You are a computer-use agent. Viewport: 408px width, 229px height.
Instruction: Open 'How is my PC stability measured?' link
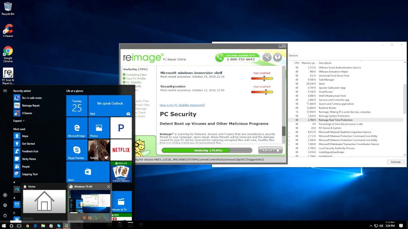(182, 105)
